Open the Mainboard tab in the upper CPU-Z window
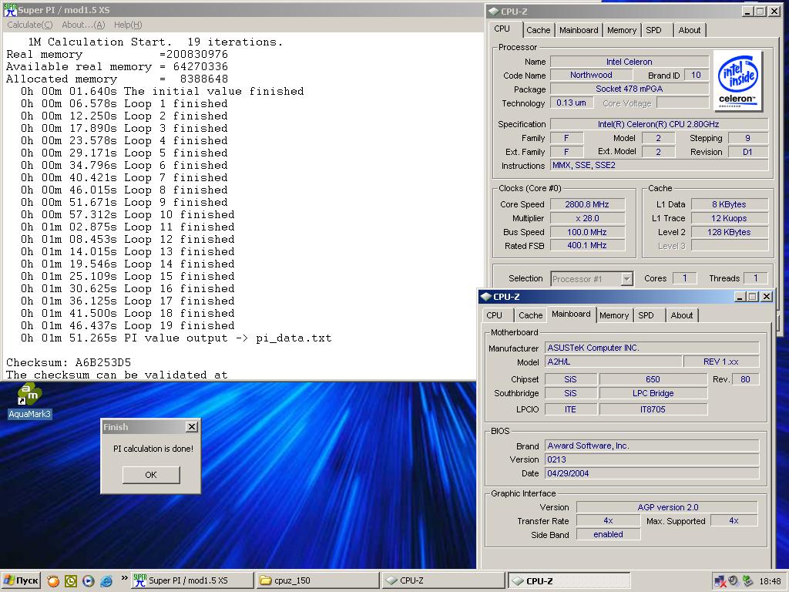 pyautogui.click(x=579, y=30)
